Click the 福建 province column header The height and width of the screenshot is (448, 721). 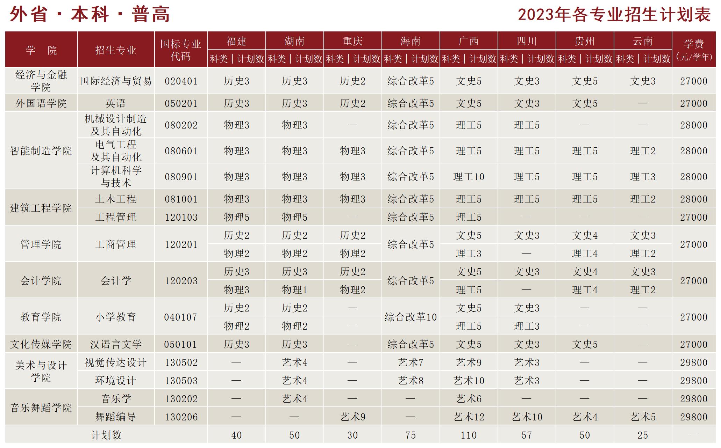236,42
